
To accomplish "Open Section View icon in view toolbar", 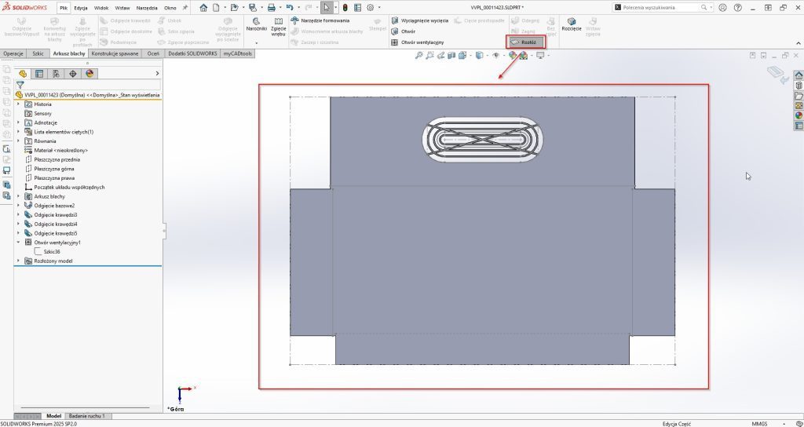I will tap(451, 56).
